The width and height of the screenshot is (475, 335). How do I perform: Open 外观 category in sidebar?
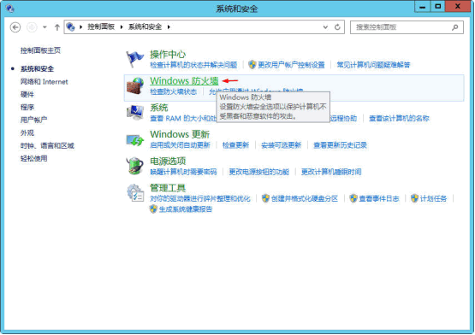[x=27, y=132]
